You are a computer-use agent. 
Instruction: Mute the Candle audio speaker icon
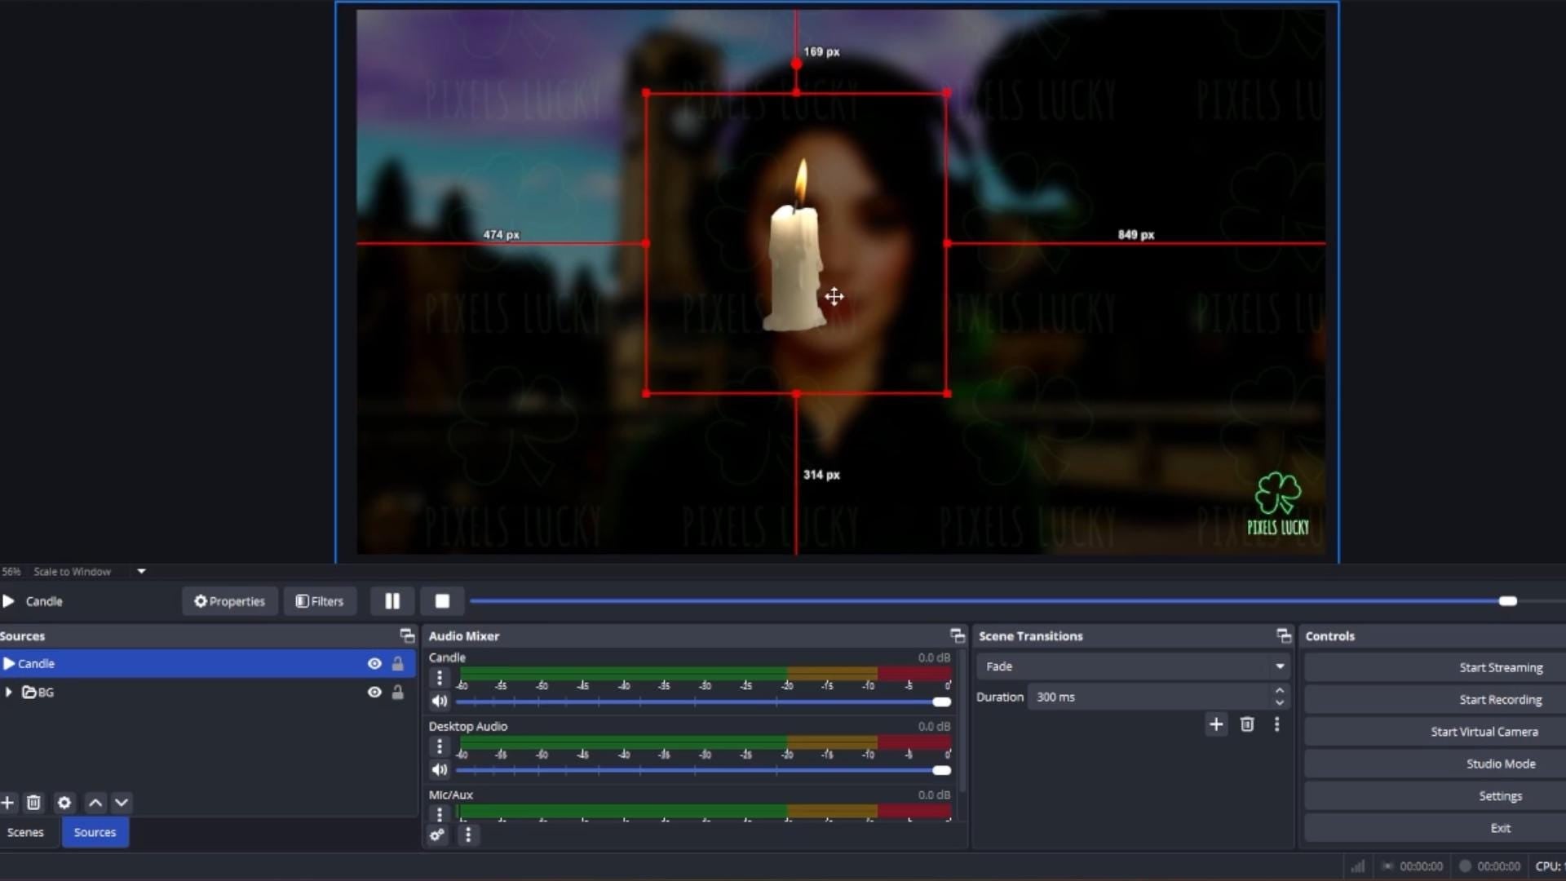pyautogui.click(x=439, y=702)
